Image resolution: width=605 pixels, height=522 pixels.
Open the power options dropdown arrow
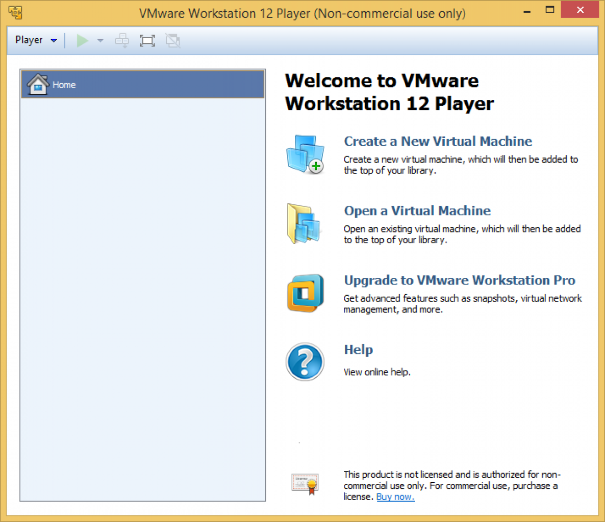(100, 40)
